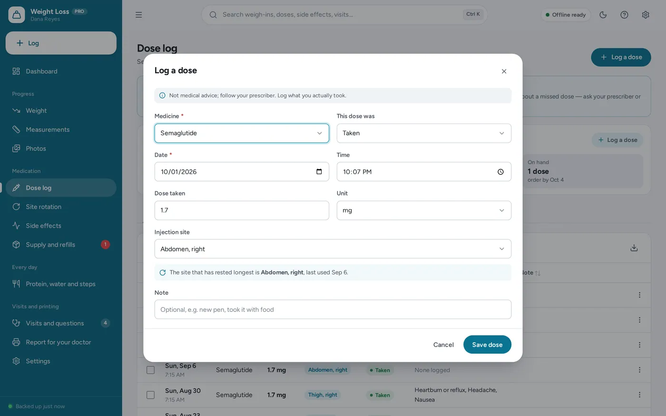Viewport: 666px width, 416px height.
Task: Click the Dose taken input field
Action: coord(242,211)
